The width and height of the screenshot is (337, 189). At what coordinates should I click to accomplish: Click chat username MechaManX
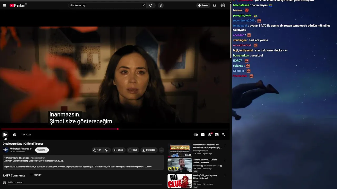click(x=241, y=5)
